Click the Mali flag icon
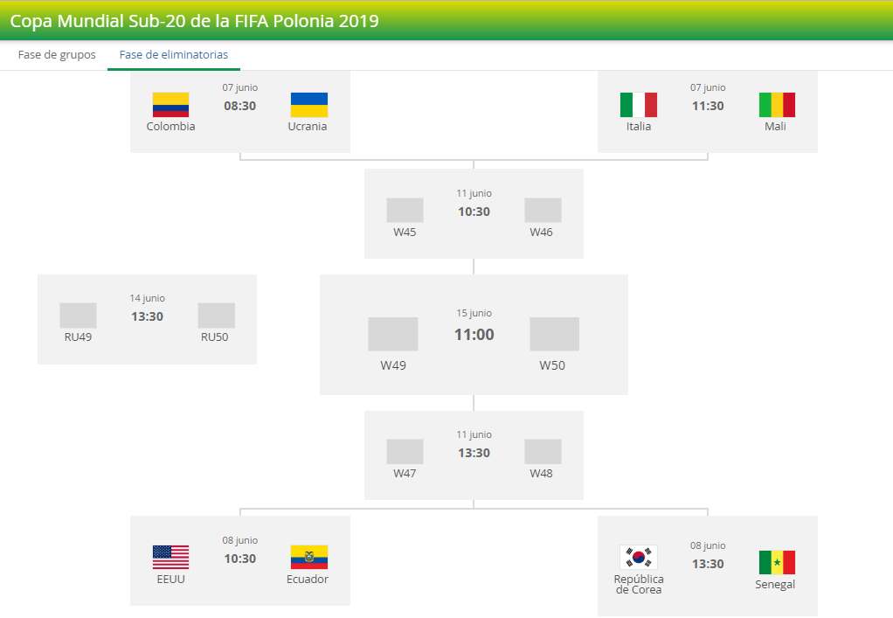The width and height of the screenshot is (893, 618). click(x=777, y=105)
